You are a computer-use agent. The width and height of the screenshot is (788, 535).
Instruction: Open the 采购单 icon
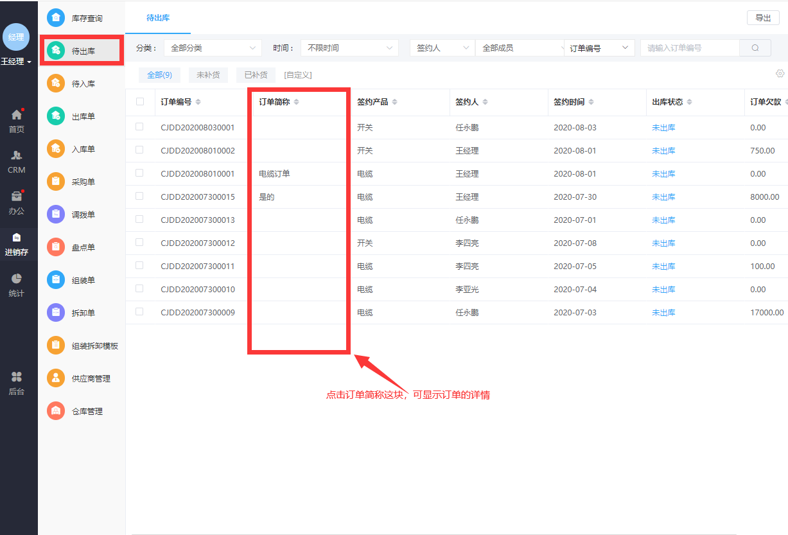click(x=56, y=182)
